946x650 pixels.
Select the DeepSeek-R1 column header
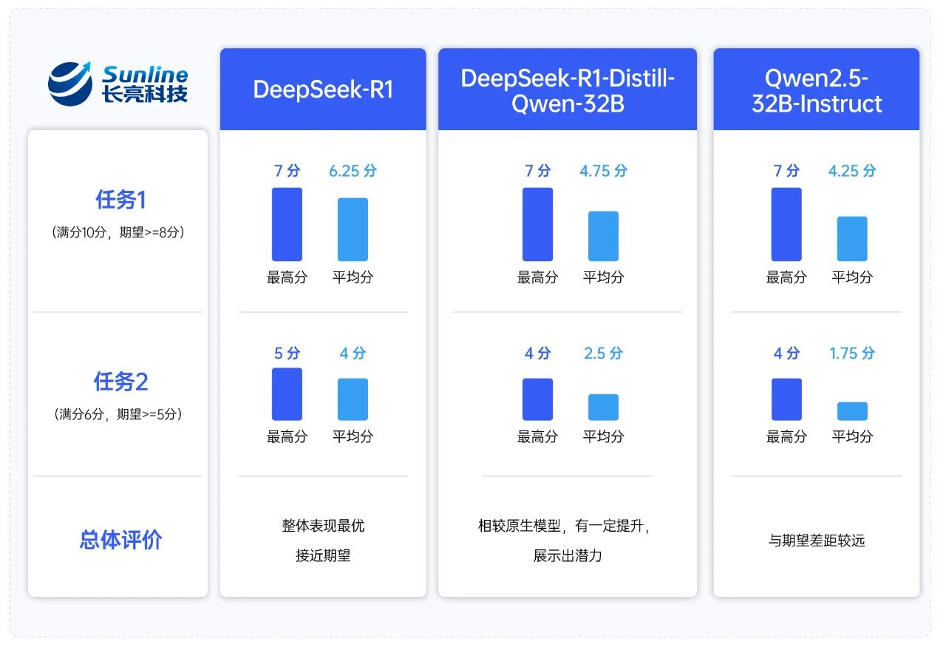(x=323, y=89)
